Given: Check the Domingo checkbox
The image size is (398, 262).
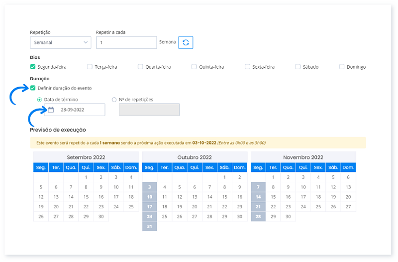Looking at the screenshot, I should pos(342,66).
